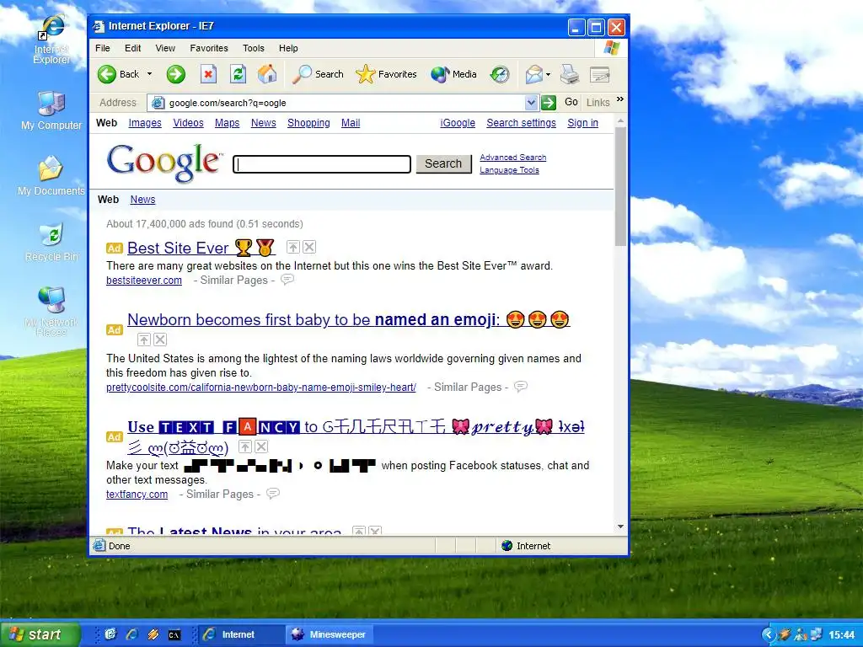Image resolution: width=863 pixels, height=647 pixels.
Task: Click the Videos link
Action: click(188, 123)
